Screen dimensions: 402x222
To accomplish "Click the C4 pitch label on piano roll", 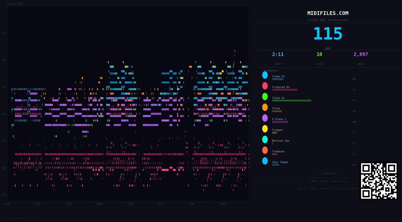I will point(4,114).
